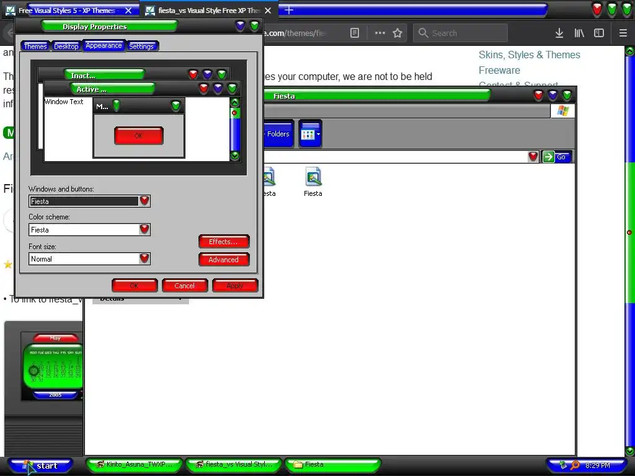Open the Firefox downloads icon
The width and height of the screenshot is (635, 476).
pos(559,33)
